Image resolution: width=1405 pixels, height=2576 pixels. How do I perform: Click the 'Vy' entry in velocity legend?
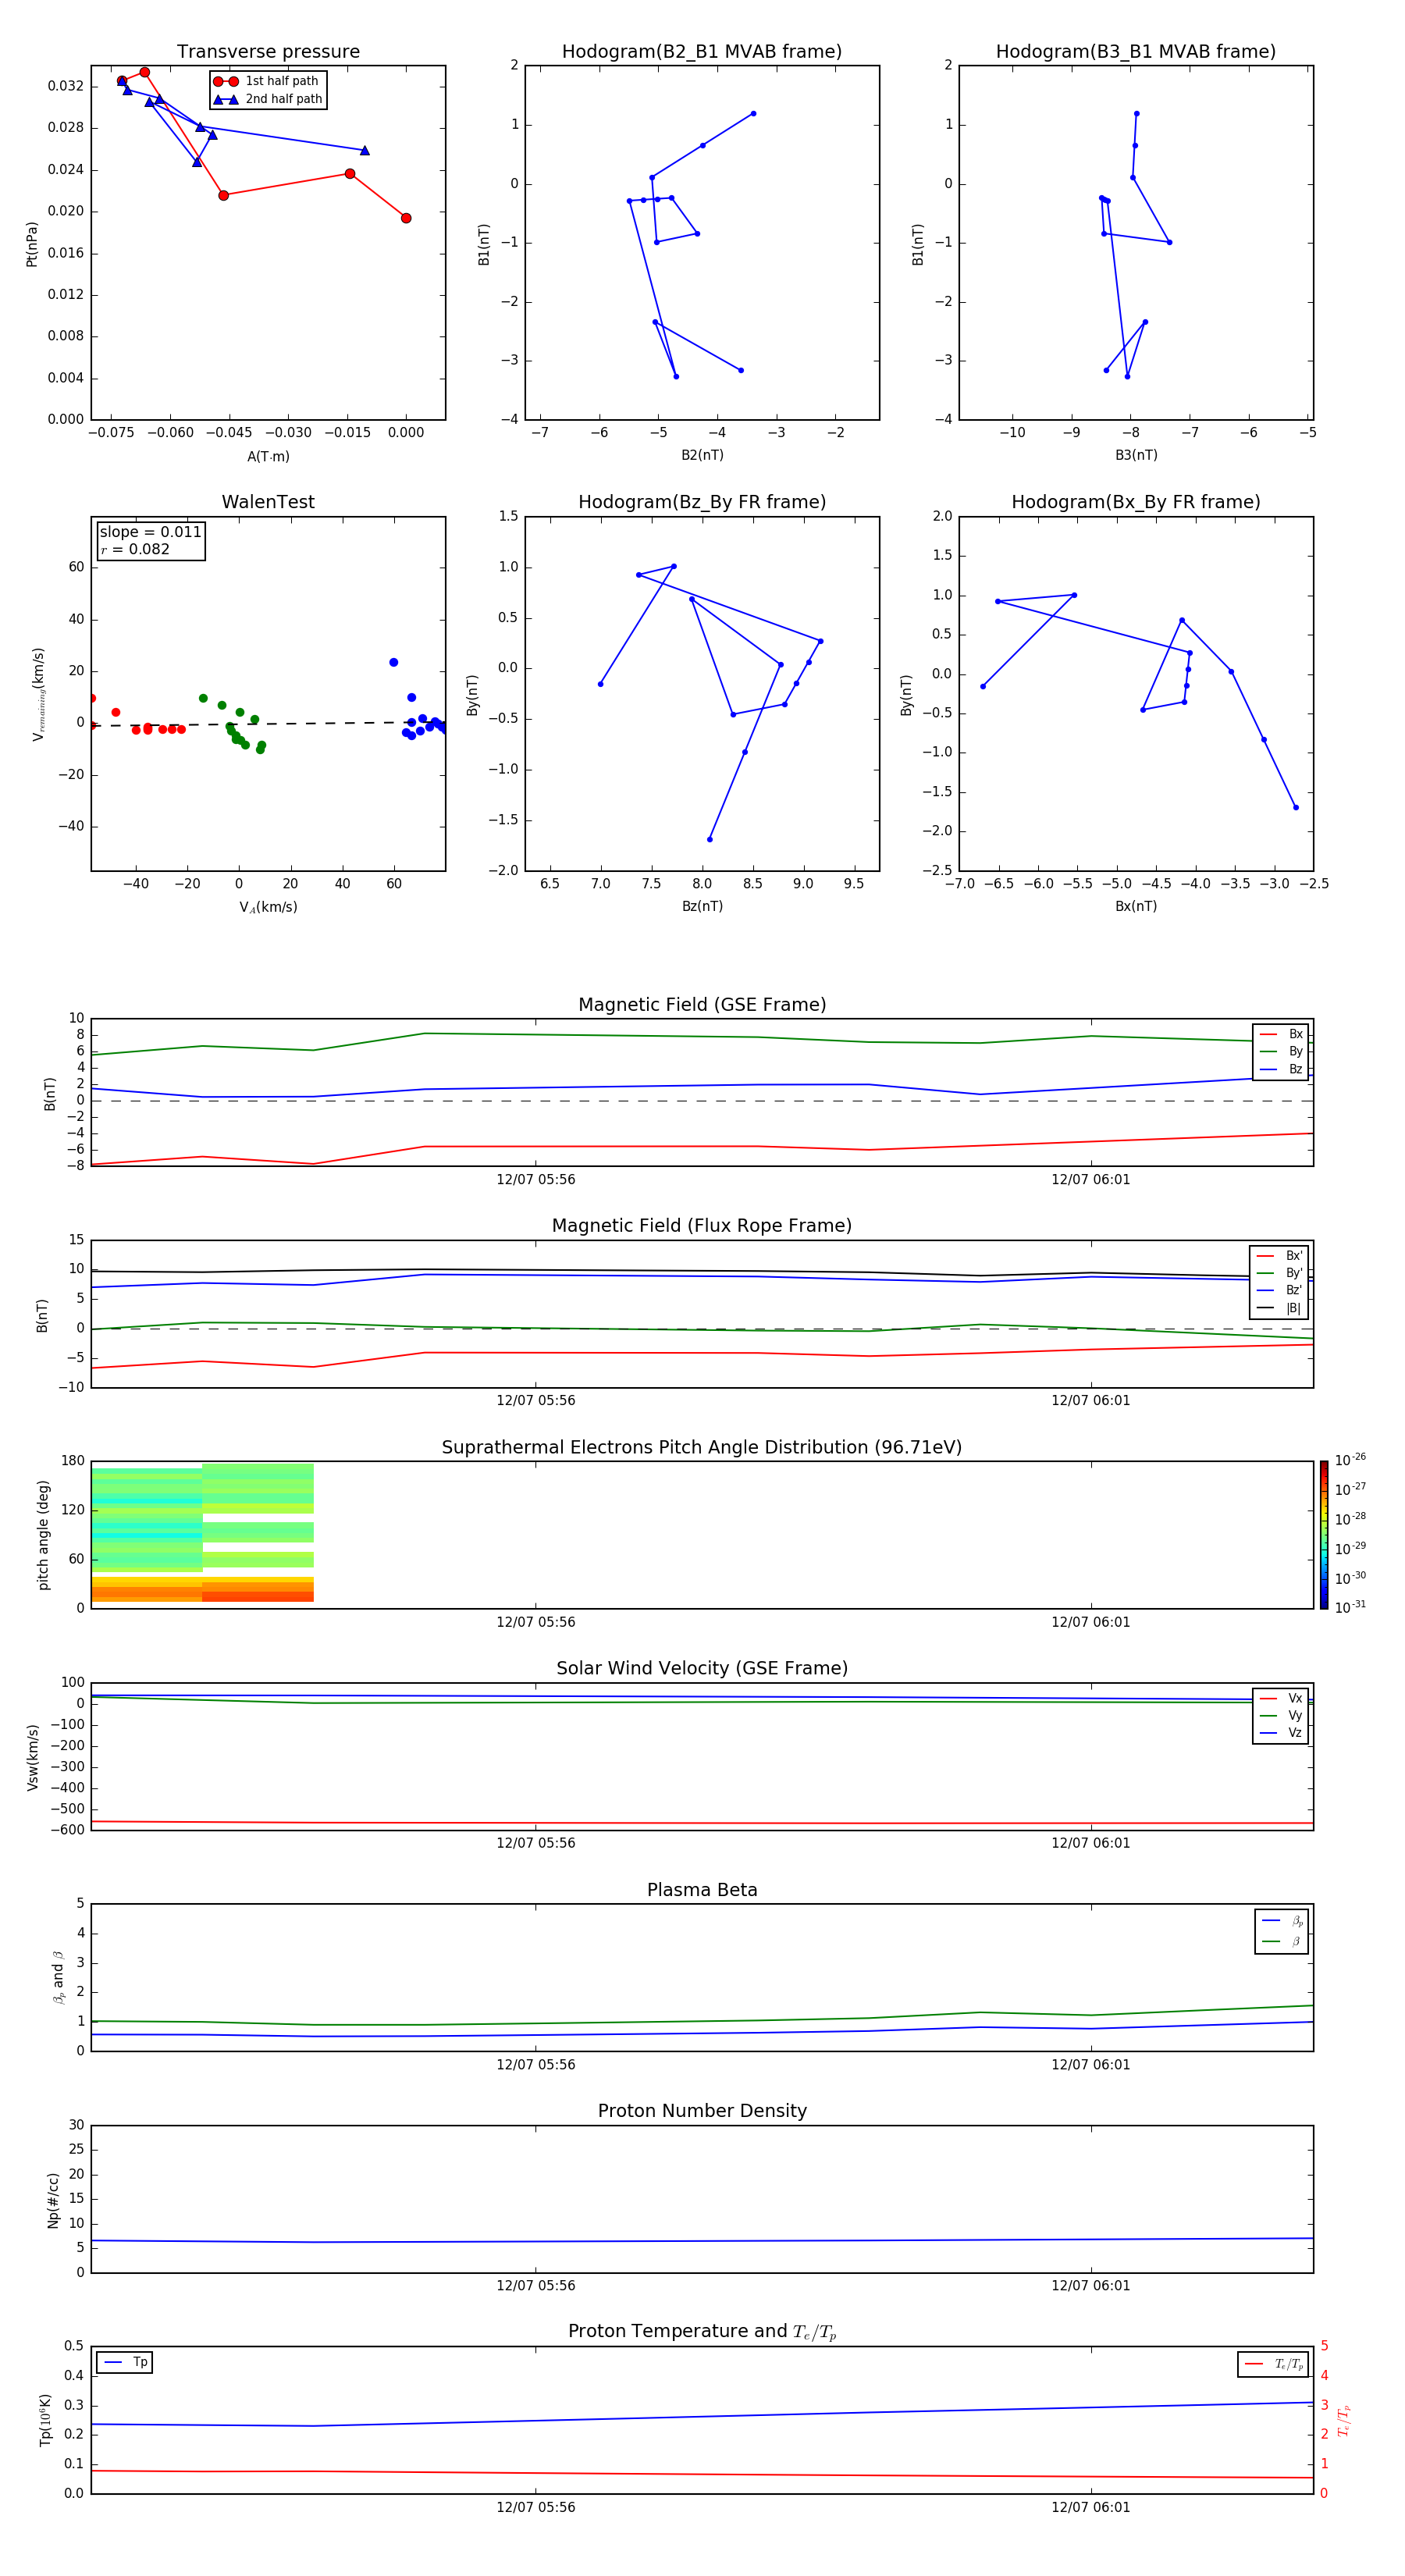pos(1281,1715)
